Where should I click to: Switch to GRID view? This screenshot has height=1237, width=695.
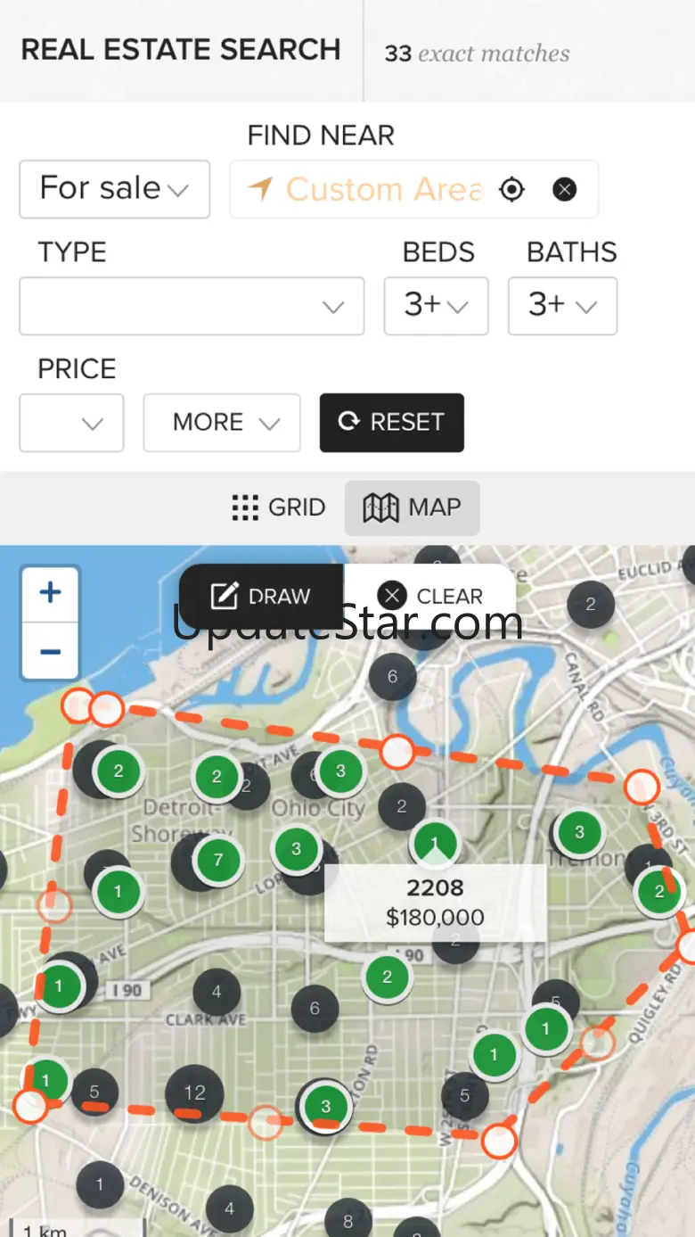278,507
